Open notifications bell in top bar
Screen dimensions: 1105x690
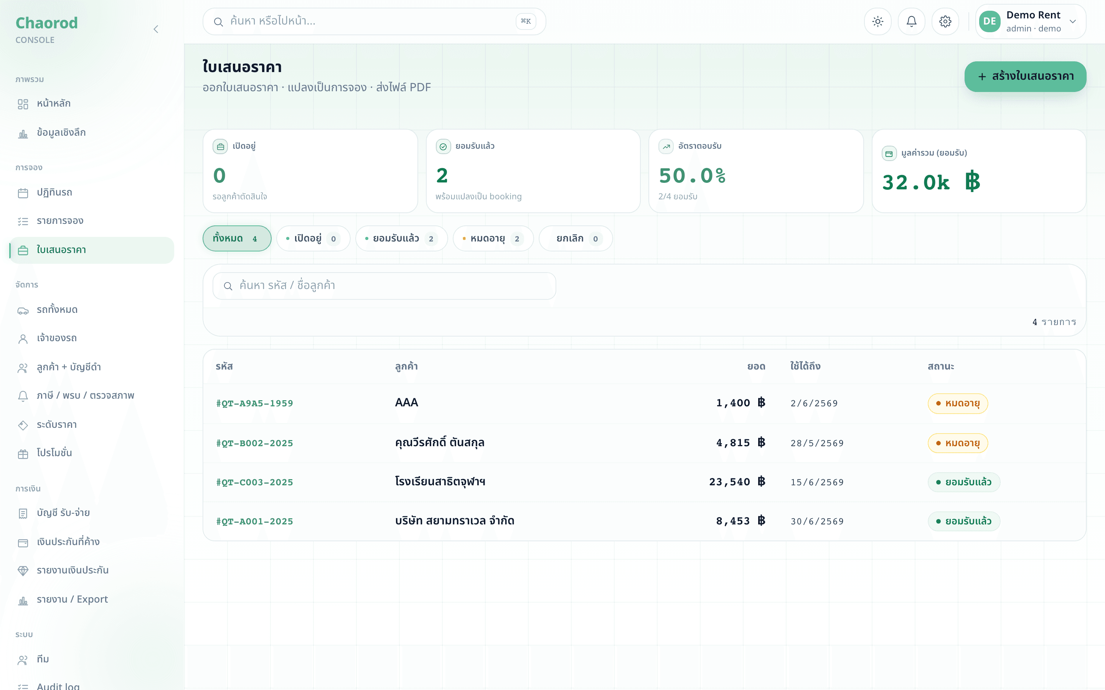(x=911, y=21)
